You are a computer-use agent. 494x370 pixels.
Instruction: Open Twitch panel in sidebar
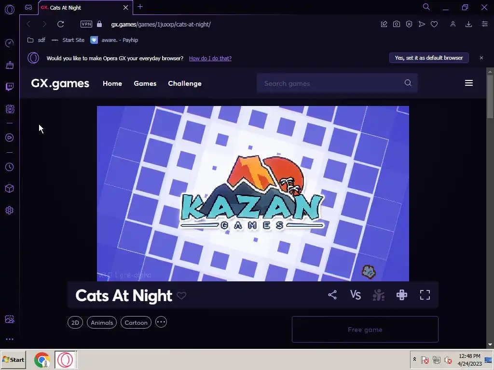pyautogui.click(x=10, y=87)
